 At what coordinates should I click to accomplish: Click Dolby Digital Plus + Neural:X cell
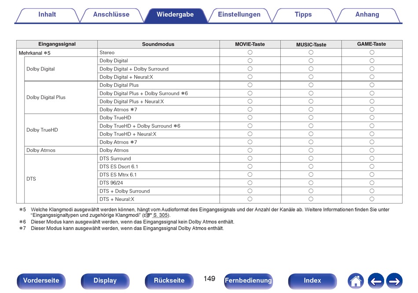(x=158, y=101)
